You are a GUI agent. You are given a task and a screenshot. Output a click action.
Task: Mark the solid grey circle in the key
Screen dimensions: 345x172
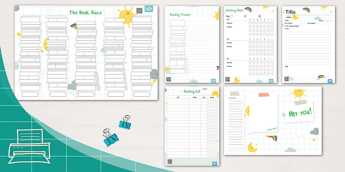click(x=260, y=16)
